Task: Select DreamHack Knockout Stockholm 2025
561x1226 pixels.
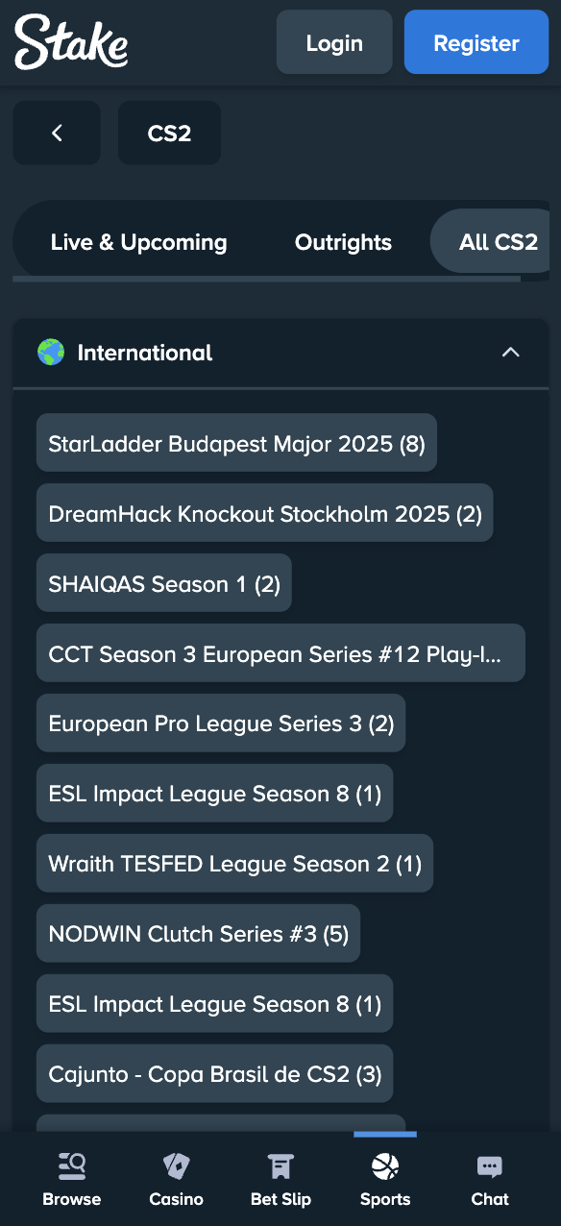Action: (264, 512)
